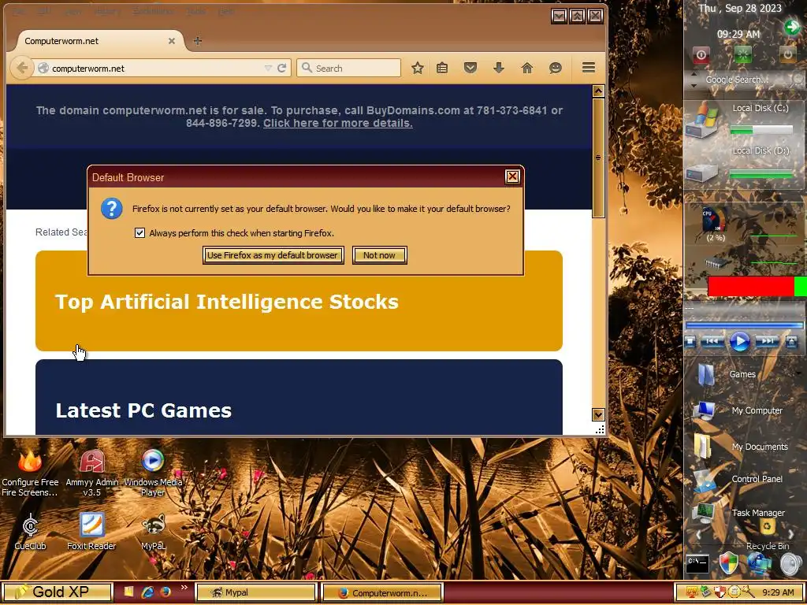The width and height of the screenshot is (807, 605).
Task: Expand quick launch overflow chevron
Action: pos(184,588)
